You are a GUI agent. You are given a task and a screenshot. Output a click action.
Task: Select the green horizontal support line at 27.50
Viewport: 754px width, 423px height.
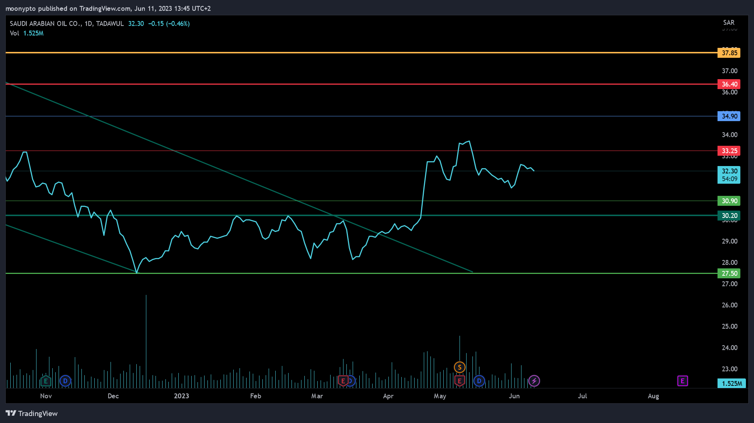point(361,273)
